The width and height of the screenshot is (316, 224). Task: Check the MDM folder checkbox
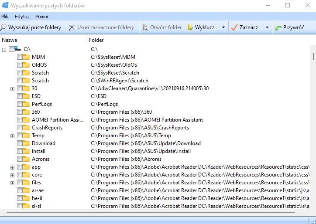(x=20, y=57)
